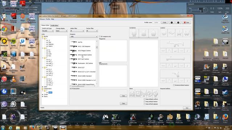Select the watch item slot
This screenshot has width=232, height=130.
click(156, 94)
